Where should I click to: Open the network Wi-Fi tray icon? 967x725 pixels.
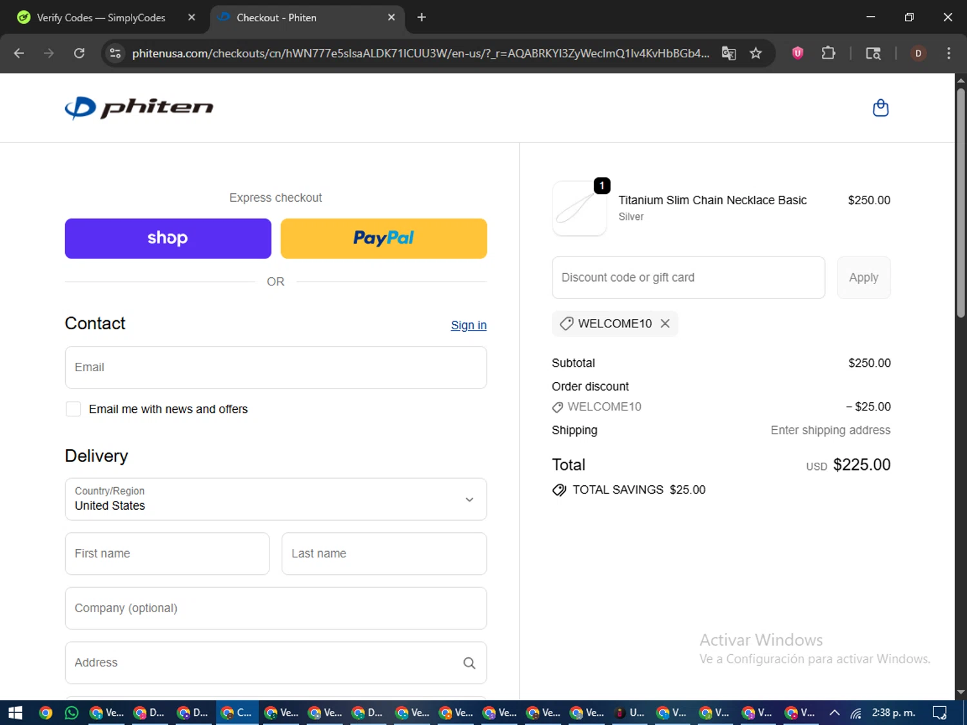click(855, 713)
